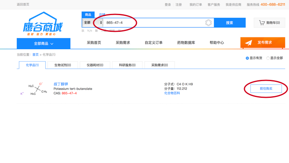Screen dimensions: 289x163
Task: Click the paper plane icon on 发布需求
Action: coord(249,43)
